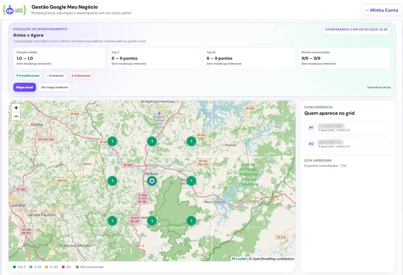Image resolution: width=403 pixels, height=275 pixels.
Task: Click the #2 competitor rank badge
Action: click(311, 144)
